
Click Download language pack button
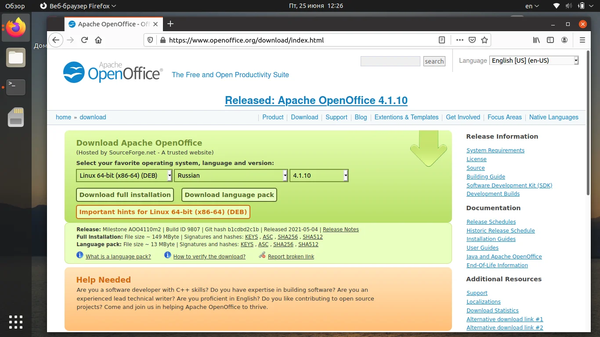coord(229,195)
